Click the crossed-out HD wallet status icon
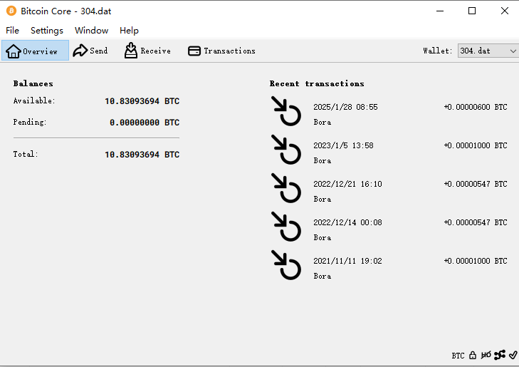Screen dimensions: 519x367 coord(486,355)
